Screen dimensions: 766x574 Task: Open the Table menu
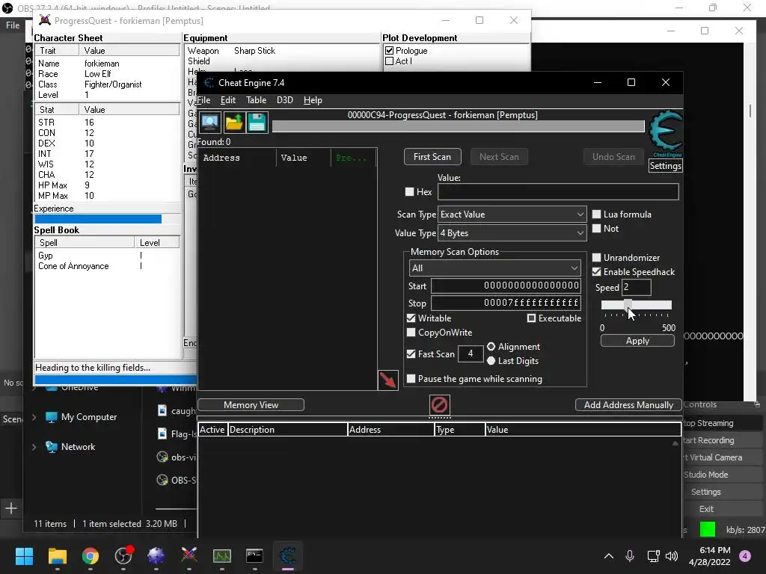coord(256,100)
